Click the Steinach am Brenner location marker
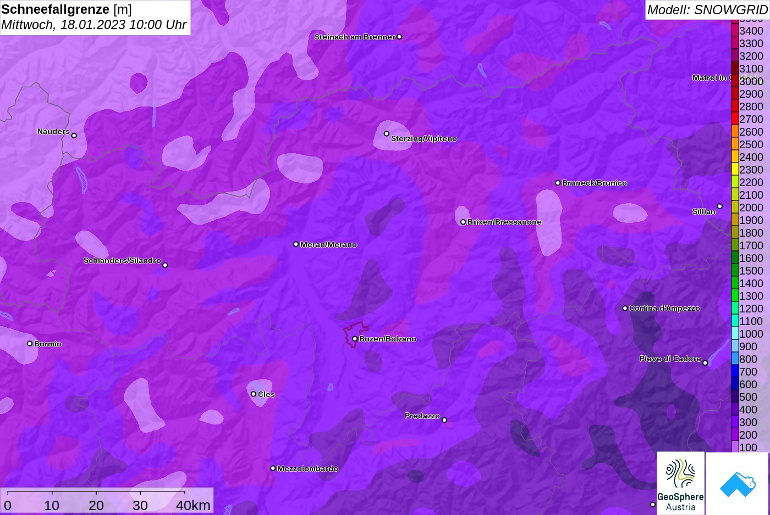Image resolution: width=770 pixels, height=515 pixels. pyautogui.click(x=399, y=37)
